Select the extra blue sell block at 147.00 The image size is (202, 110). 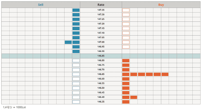(x=68, y=42)
